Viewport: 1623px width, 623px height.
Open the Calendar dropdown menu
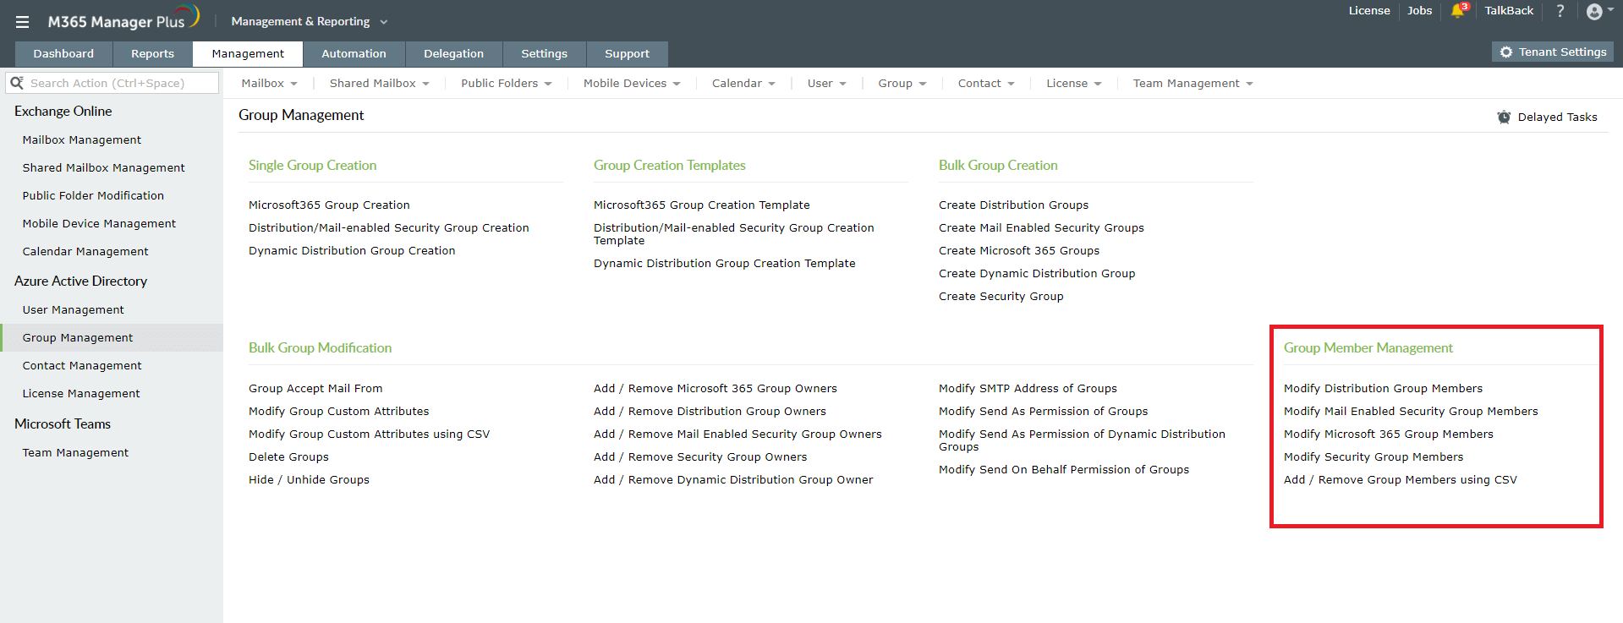pos(743,83)
